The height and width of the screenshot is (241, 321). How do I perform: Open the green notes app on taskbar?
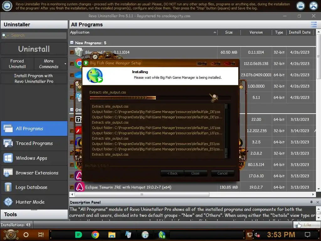(78, 235)
